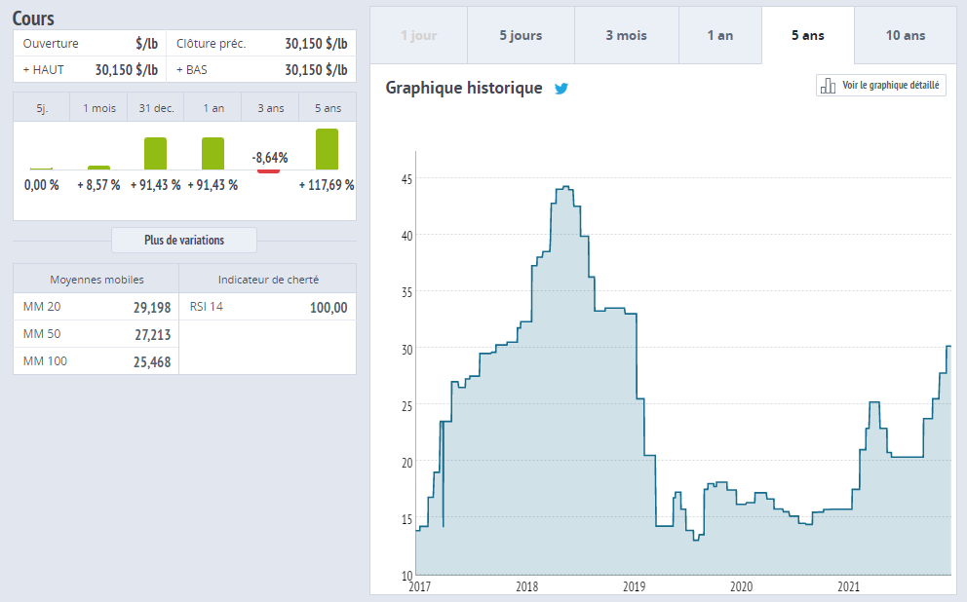Image resolution: width=967 pixels, height=602 pixels.
Task: Select the '3 mois' chart tab
Action: pos(626,35)
